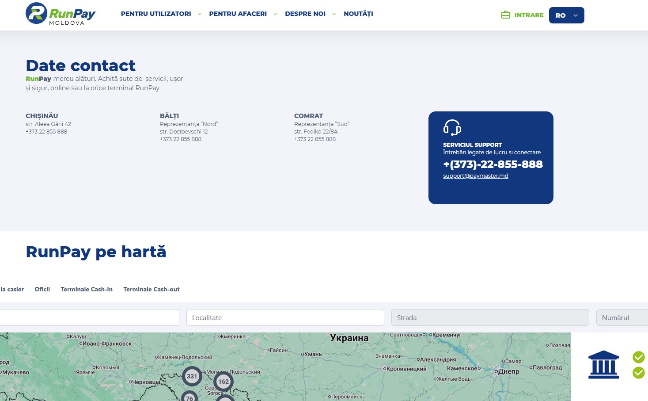Click the Localitate input field
648x401 pixels.
(285, 317)
